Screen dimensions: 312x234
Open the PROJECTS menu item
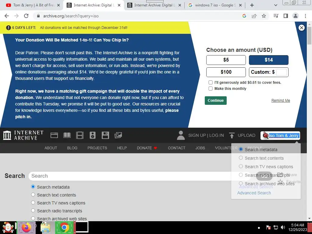click(97, 148)
